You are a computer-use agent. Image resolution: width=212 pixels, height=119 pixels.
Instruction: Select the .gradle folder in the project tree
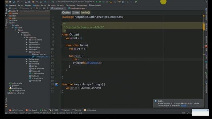tap(14, 13)
